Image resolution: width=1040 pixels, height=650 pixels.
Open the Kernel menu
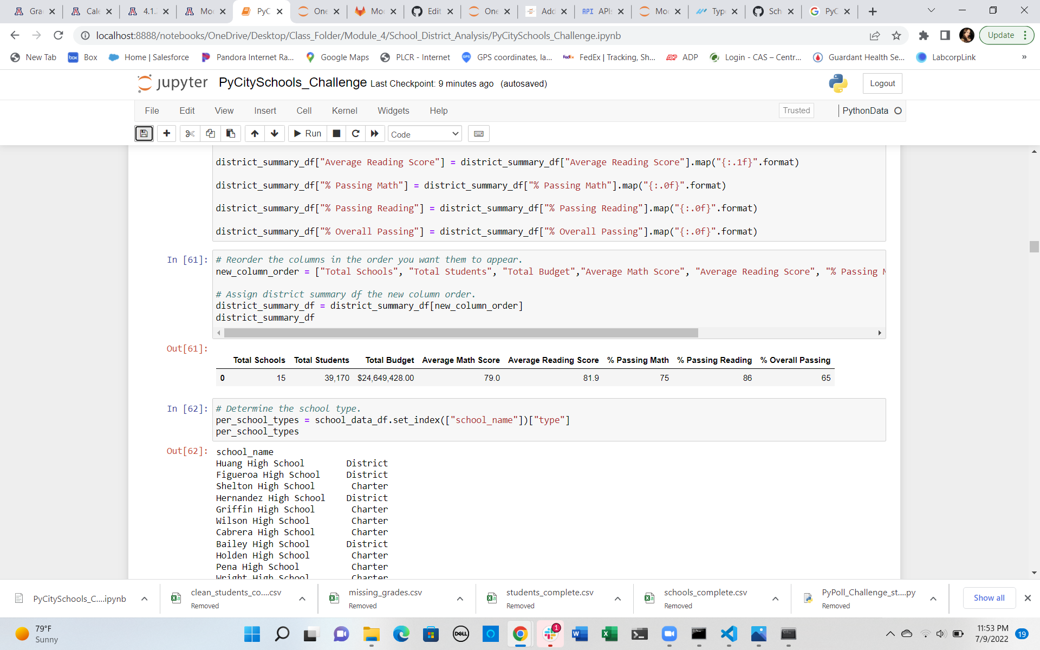344,110
